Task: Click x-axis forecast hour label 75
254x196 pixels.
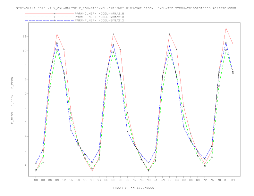Action: pos(212,180)
